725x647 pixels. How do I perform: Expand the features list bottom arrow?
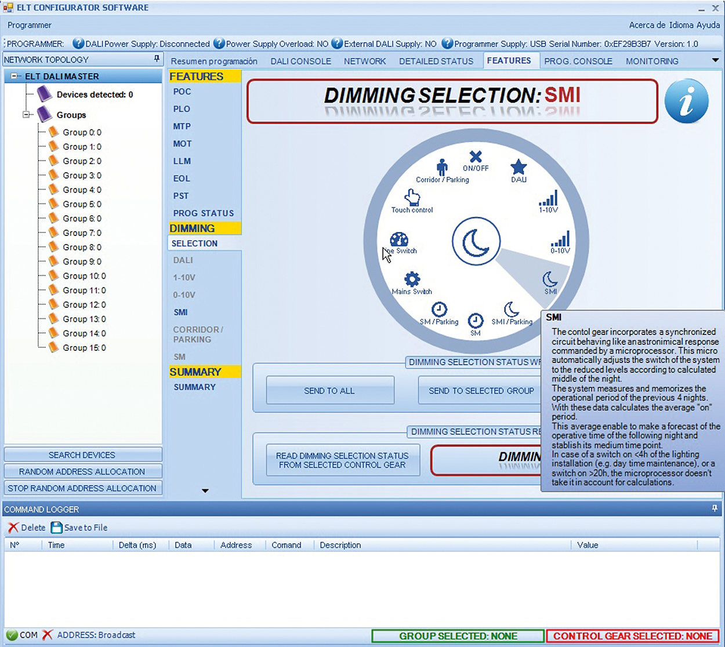pyautogui.click(x=205, y=490)
